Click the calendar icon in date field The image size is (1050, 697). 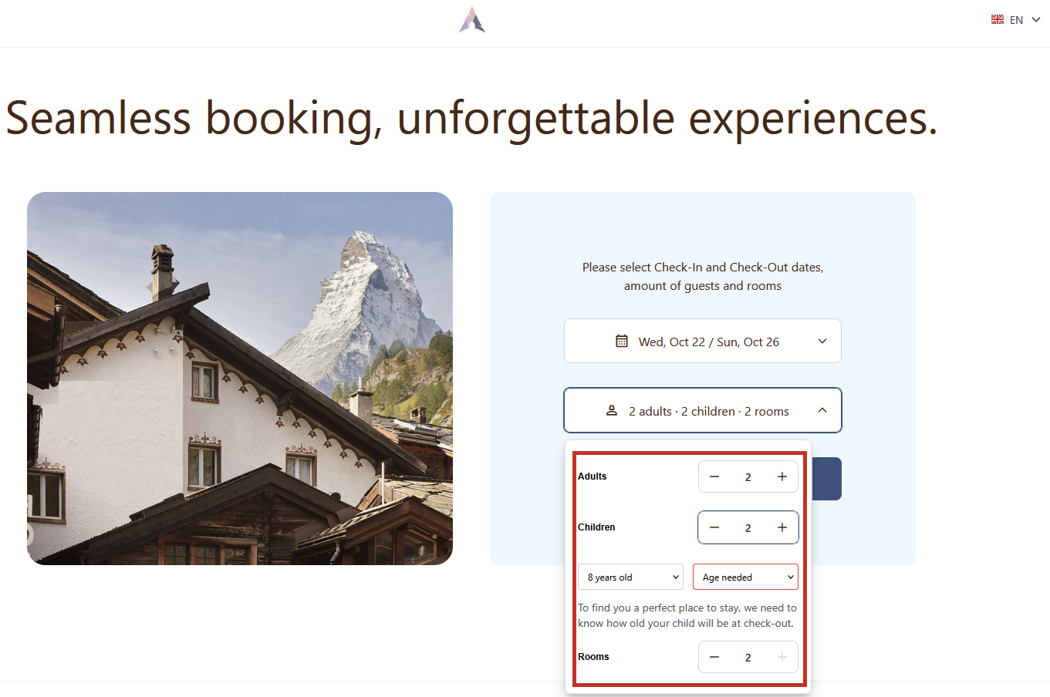pyautogui.click(x=622, y=341)
